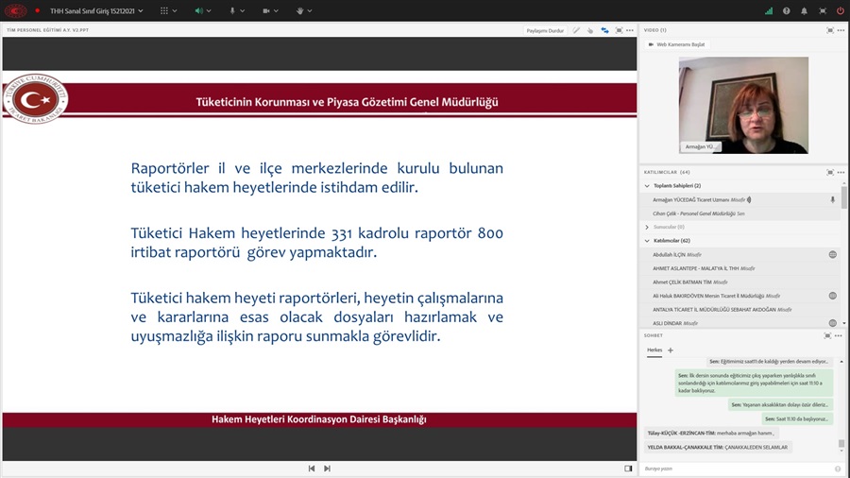Add a new chat tab with plus icon

(671, 350)
